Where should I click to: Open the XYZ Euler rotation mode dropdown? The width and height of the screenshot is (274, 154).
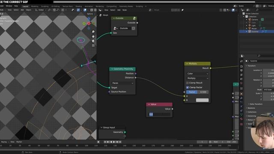(x=268, y=89)
